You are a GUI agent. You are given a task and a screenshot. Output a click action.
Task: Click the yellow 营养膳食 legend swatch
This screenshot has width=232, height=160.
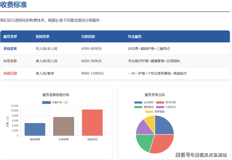pos(149,112)
